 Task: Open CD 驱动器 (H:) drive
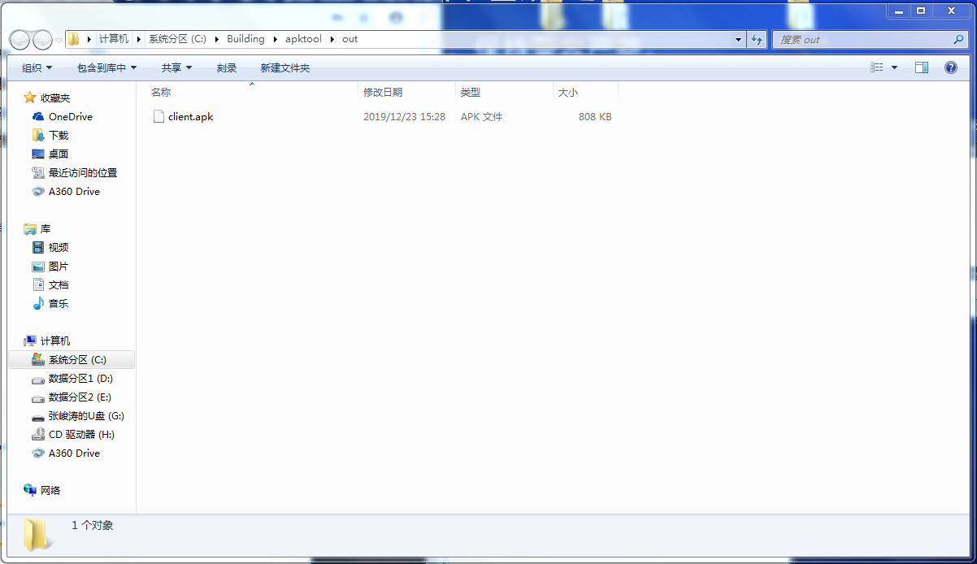[81, 435]
